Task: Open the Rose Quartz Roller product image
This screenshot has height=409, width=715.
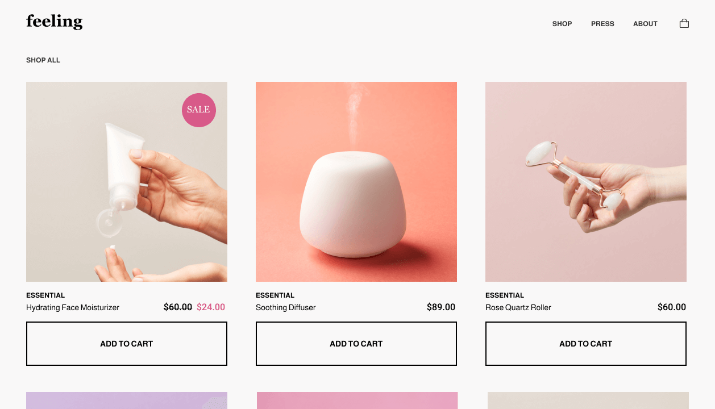Action: point(586,182)
